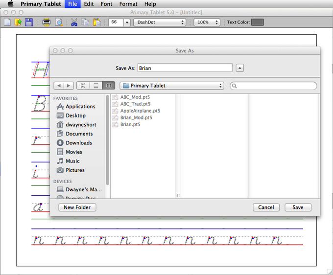Open the Format menu
Screen dimensions: 333x275
coord(128,4)
